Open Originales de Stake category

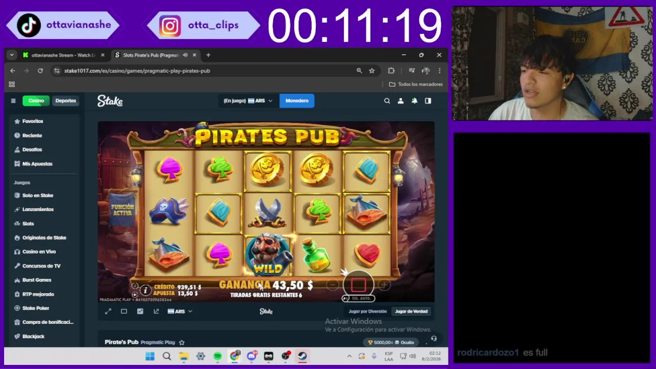tap(44, 238)
